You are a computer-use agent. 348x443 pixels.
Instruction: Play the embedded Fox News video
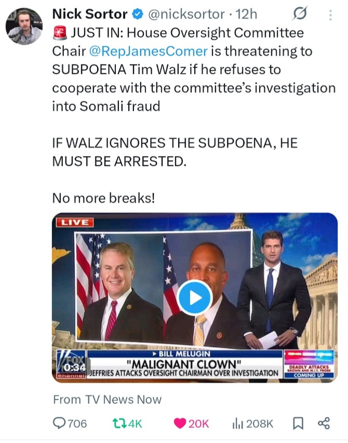tap(194, 298)
